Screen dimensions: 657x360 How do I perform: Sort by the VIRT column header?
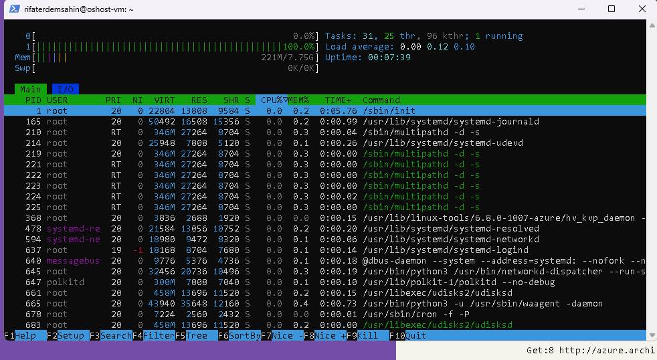[x=165, y=100]
